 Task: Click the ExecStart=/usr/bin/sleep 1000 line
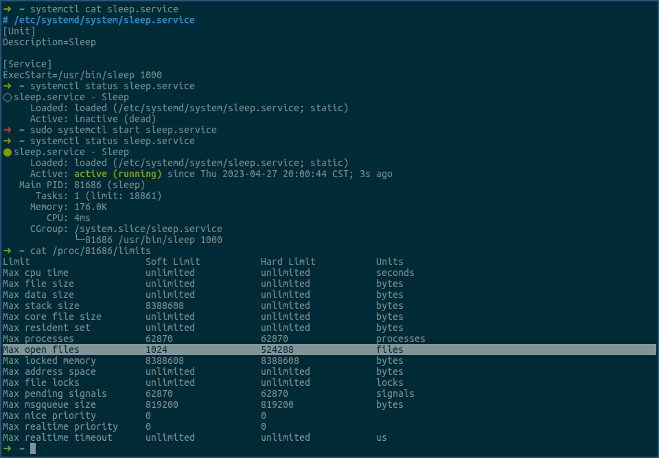[x=82, y=75]
